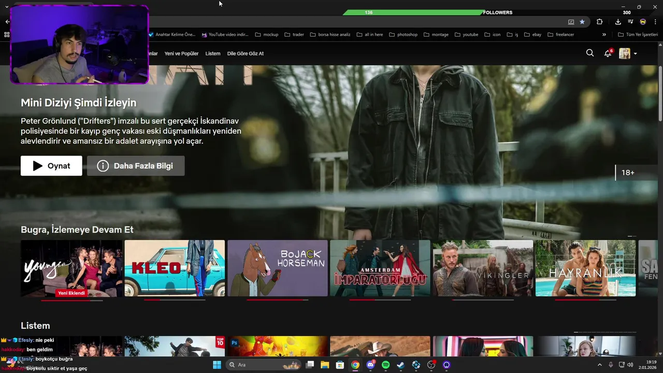Click Daha Fazla Bilgi button
This screenshot has width=663, height=373.
136,166
